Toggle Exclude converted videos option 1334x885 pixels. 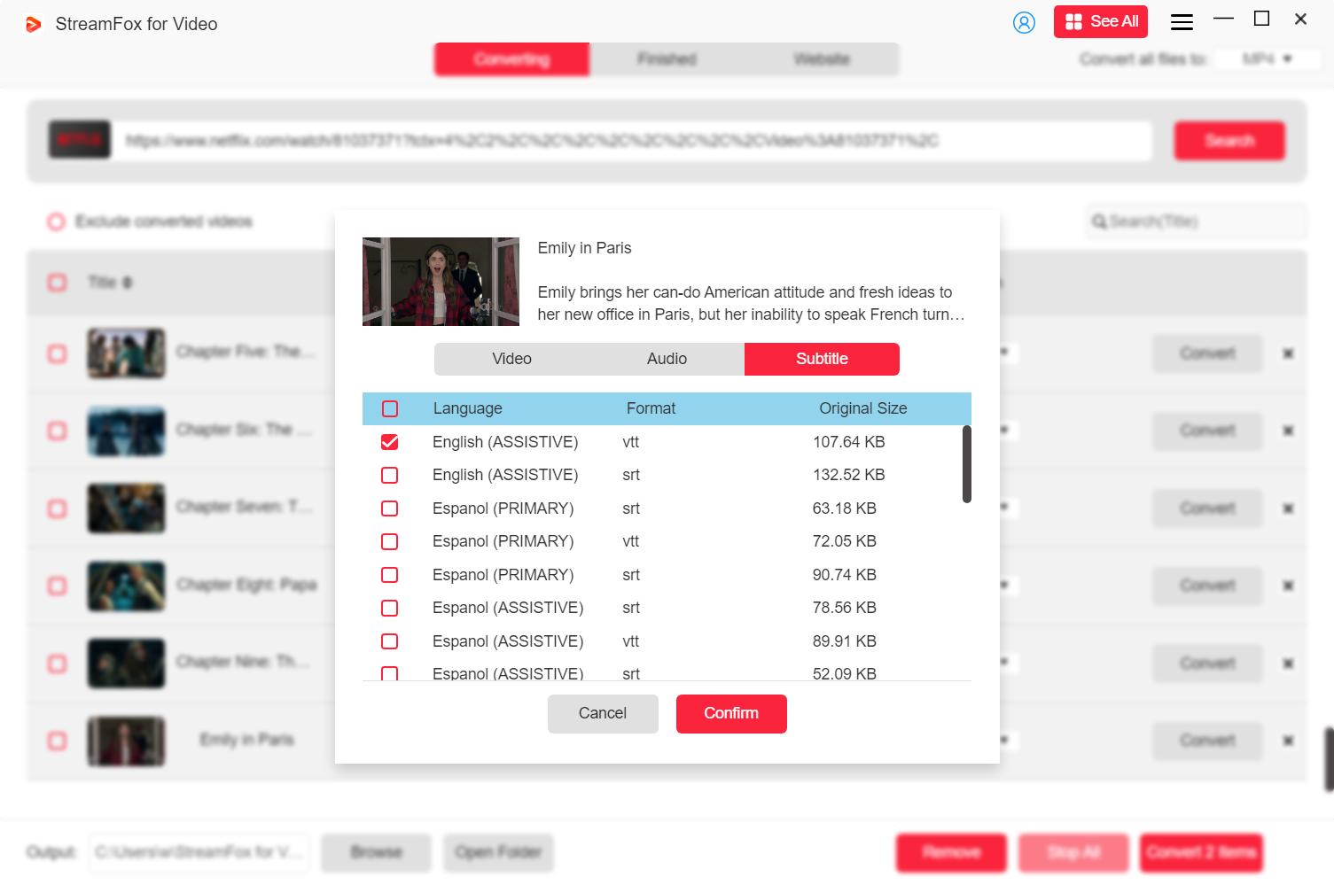coord(56,221)
